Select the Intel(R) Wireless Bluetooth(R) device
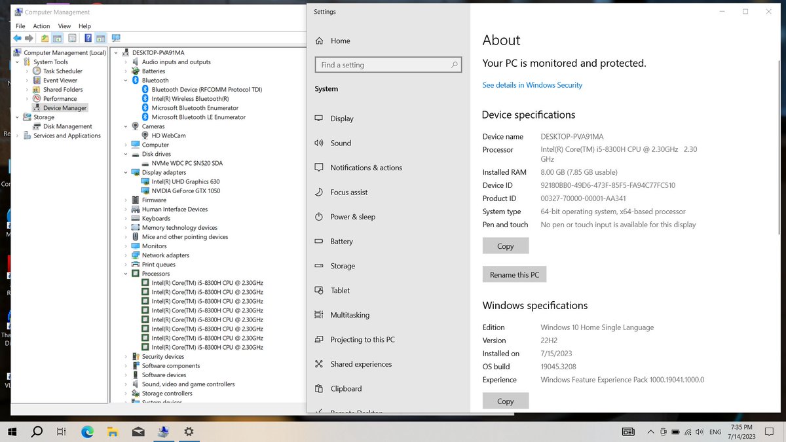Viewport: 786px width, 442px height. (x=190, y=99)
